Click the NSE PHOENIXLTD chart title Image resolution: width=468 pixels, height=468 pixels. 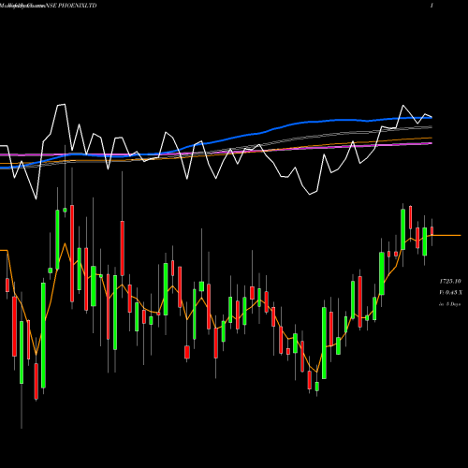[x=71, y=6]
